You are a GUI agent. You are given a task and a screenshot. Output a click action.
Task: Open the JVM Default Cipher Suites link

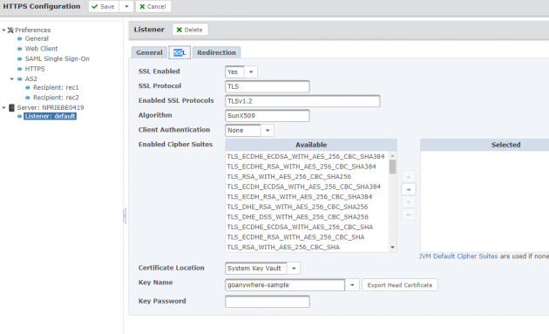coord(458,256)
